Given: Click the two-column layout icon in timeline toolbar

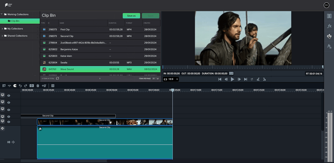Looking at the screenshot, I should (x=53, y=85).
